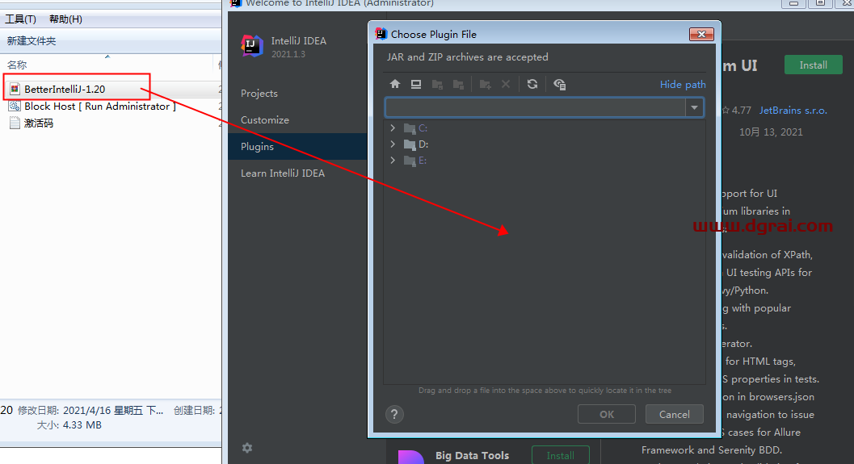Create a new folder via toolbar icon
Screen dimensions: 854x464
tap(485, 84)
